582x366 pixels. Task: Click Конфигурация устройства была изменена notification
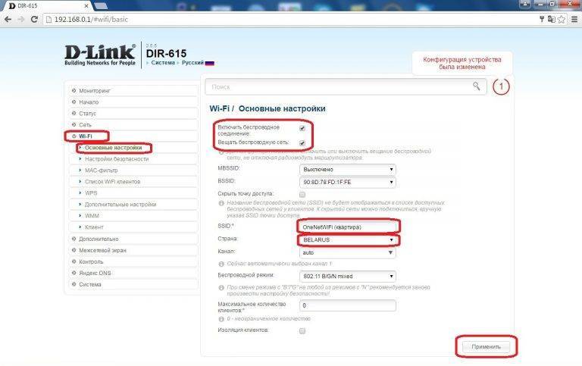pyautogui.click(x=462, y=63)
